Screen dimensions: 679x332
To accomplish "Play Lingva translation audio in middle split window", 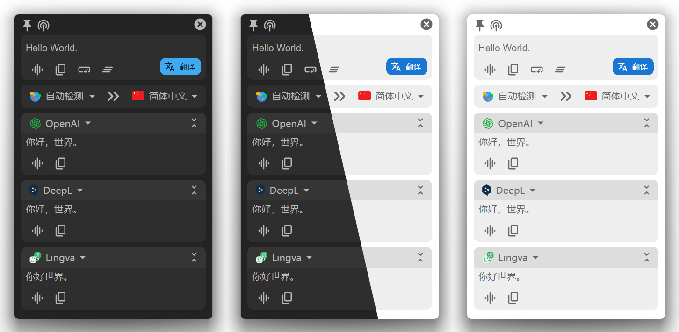I will 264,297.
